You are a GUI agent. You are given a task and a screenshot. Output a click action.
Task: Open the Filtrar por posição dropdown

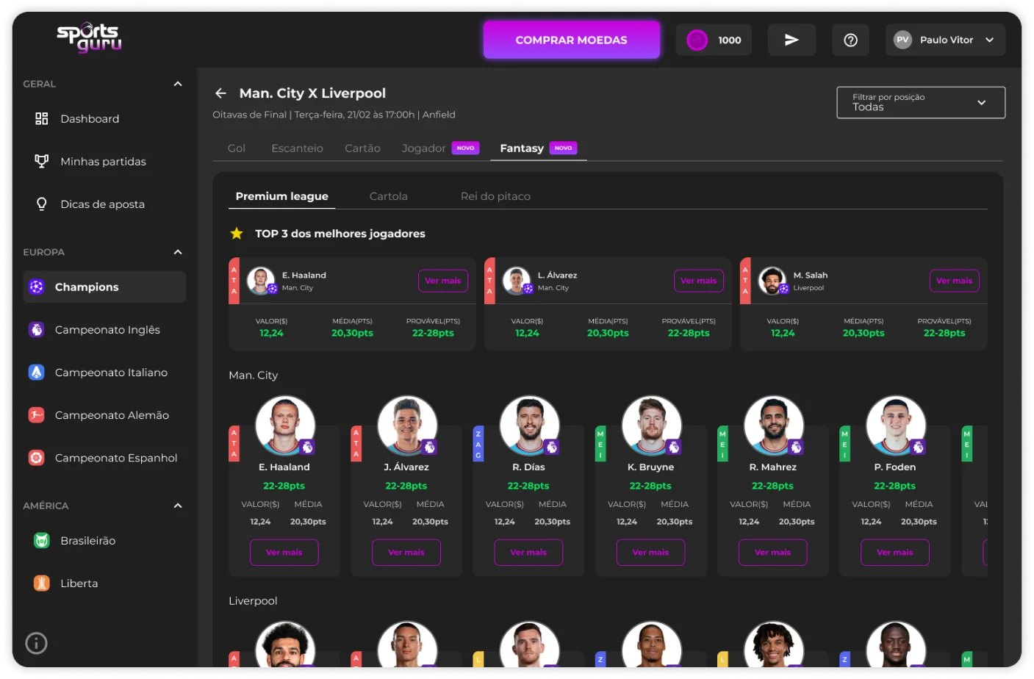(x=921, y=102)
